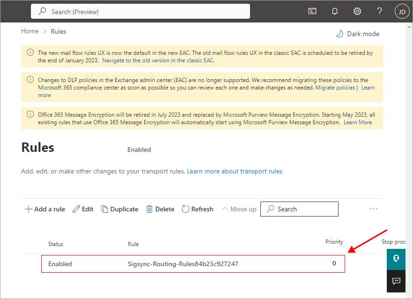
Task: Duplicate the selected rule
Action: [120, 209]
